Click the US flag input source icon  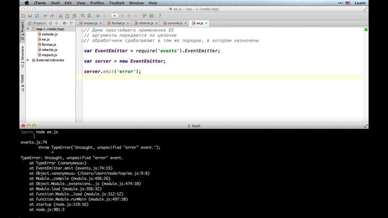pyautogui.click(x=347, y=3)
